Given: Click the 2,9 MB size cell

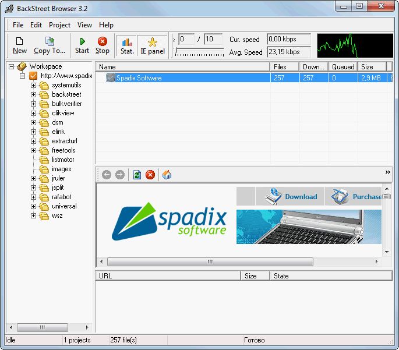Looking at the screenshot, I should coord(372,77).
